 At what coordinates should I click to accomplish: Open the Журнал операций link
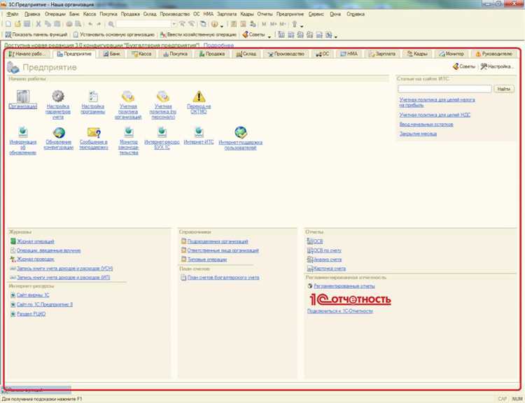pyautogui.click(x=36, y=241)
